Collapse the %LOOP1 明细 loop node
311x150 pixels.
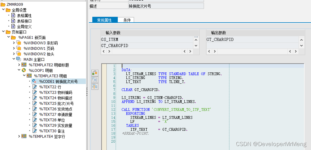click(19, 70)
